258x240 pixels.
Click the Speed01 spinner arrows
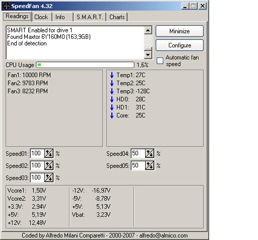49,153
